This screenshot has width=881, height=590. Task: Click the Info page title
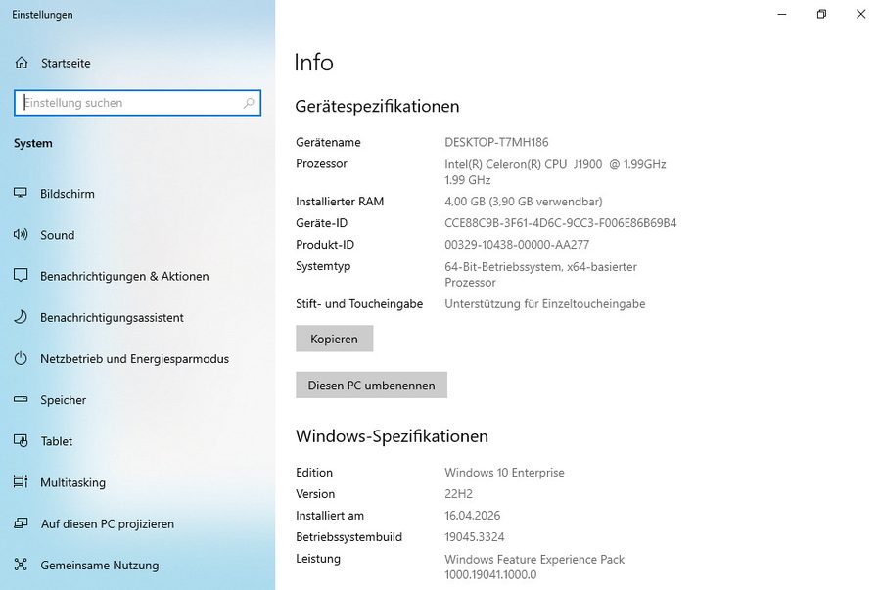pos(313,63)
